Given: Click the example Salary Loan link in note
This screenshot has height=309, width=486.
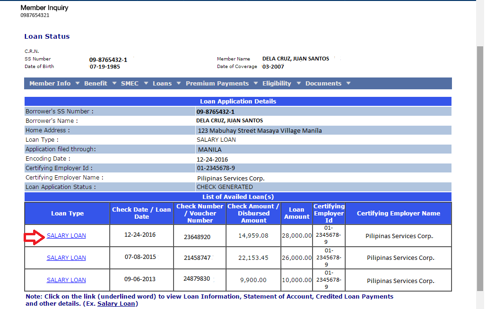Looking at the screenshot, I should click(117, 304).
